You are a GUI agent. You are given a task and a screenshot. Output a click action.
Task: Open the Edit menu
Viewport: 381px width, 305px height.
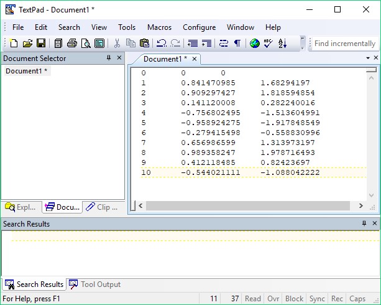(x=41, y=27)
